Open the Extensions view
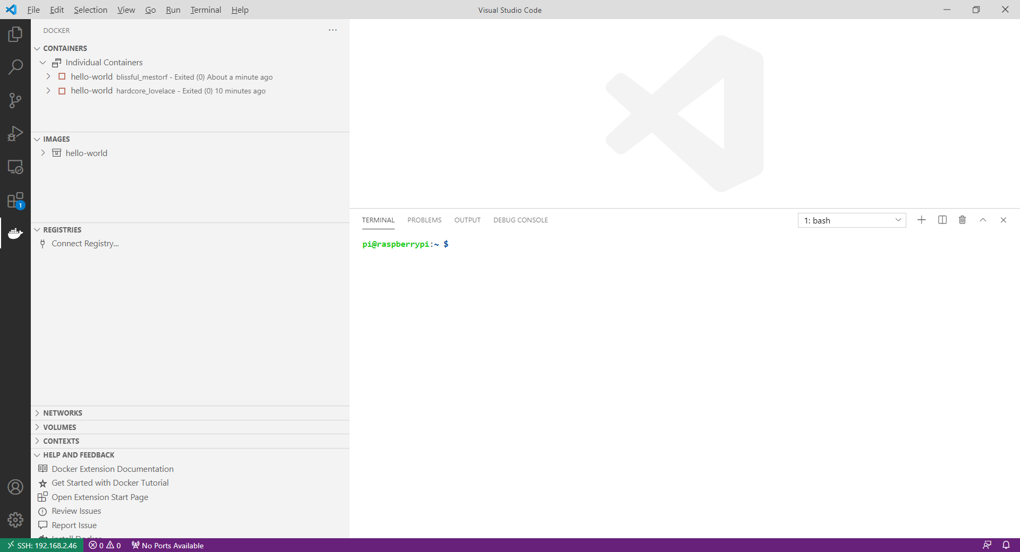This screenshot has height=552, width=1020. coord(15,200)
